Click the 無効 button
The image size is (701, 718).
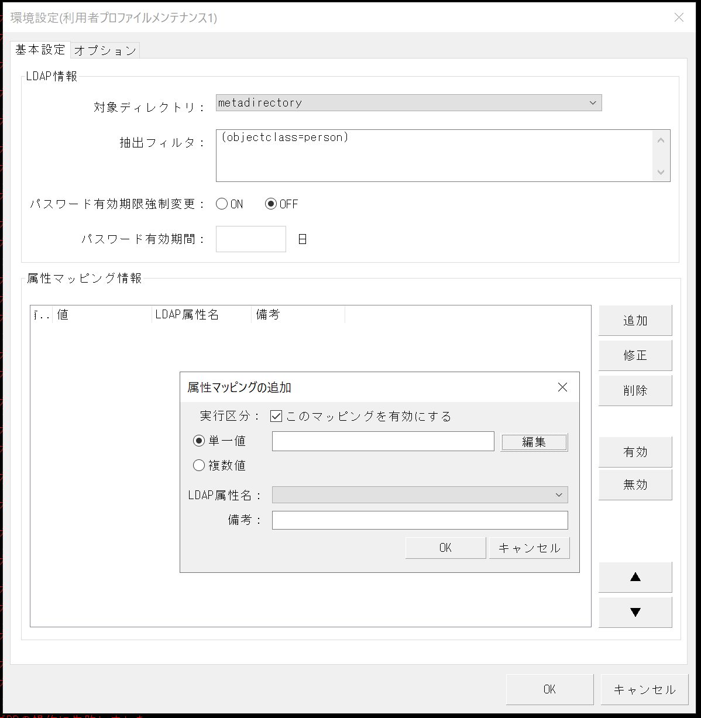(x=635, y=485)
